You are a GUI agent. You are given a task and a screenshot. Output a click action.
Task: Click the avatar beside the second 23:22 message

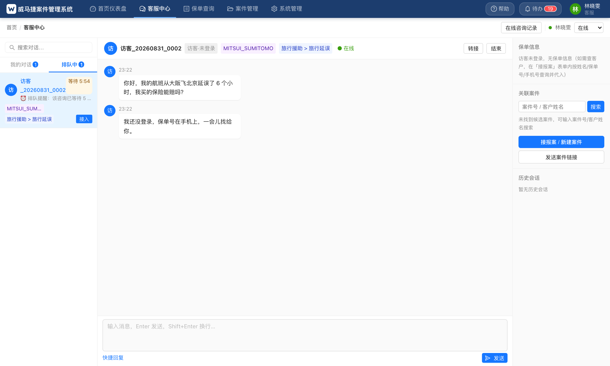110,111
